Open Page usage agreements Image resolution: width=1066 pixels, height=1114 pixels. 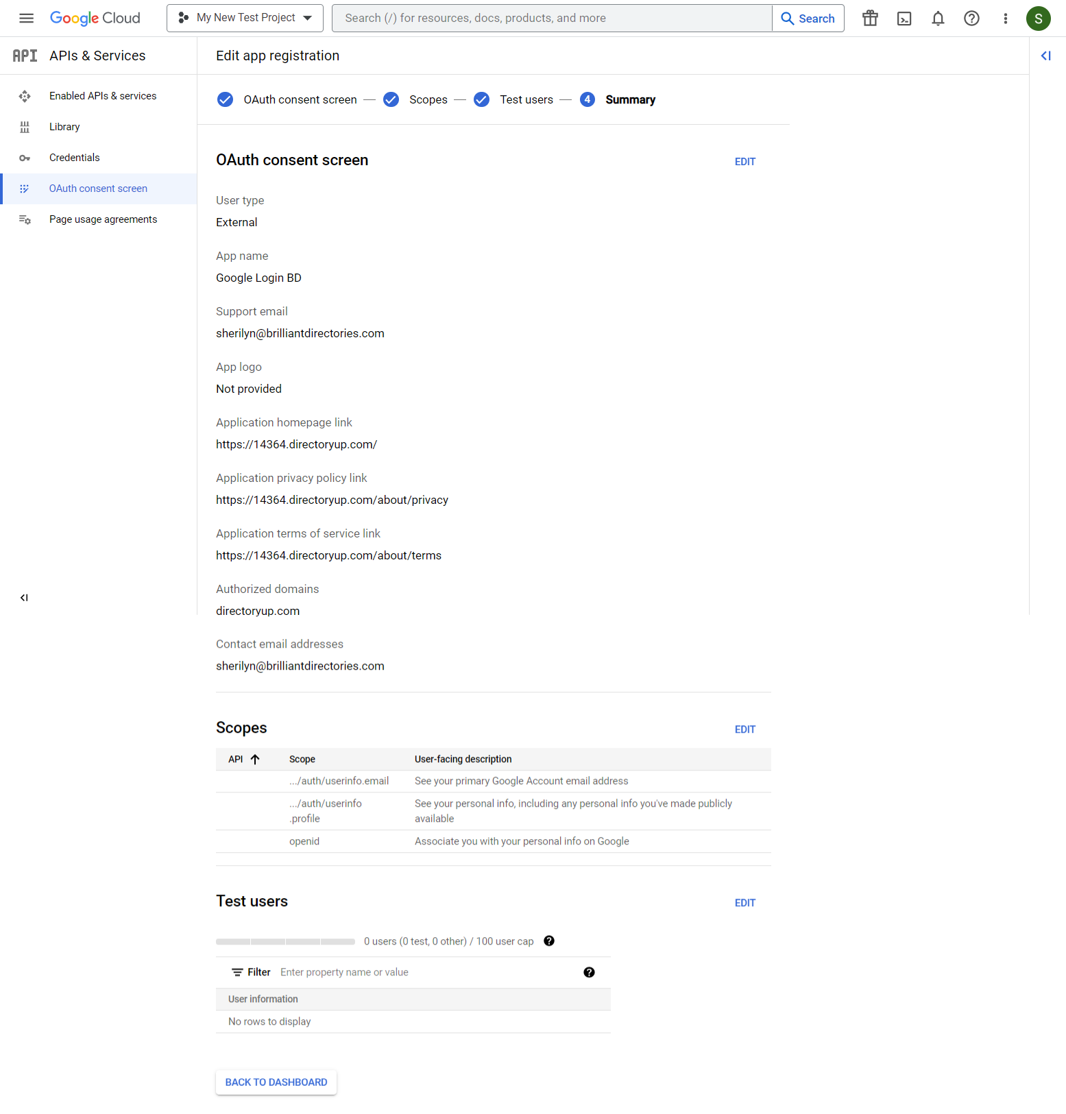(103, 219)
